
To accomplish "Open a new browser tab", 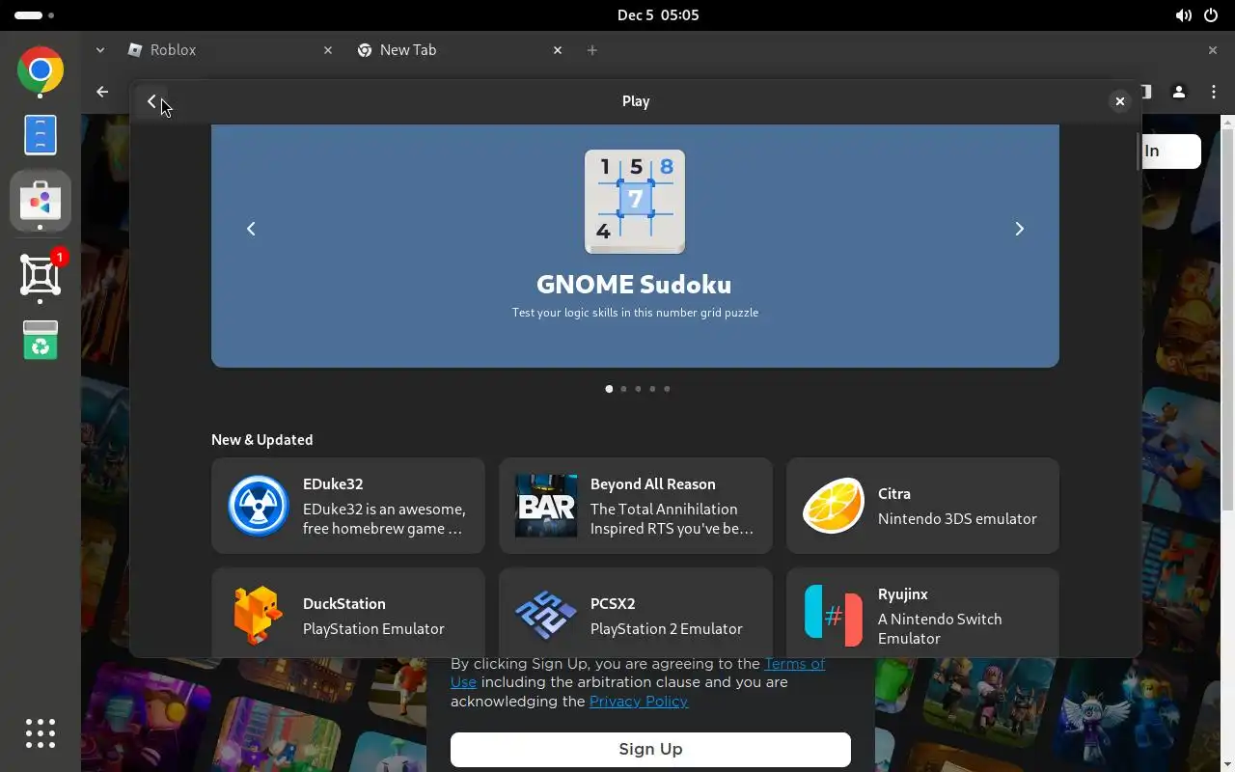I will click(592, 50).
